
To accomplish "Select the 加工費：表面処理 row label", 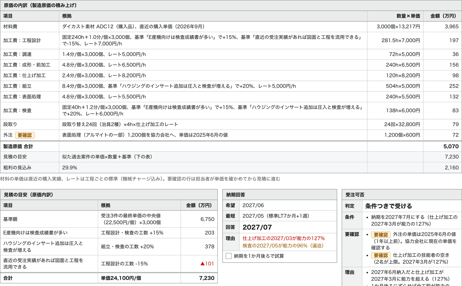I will 22,97.
